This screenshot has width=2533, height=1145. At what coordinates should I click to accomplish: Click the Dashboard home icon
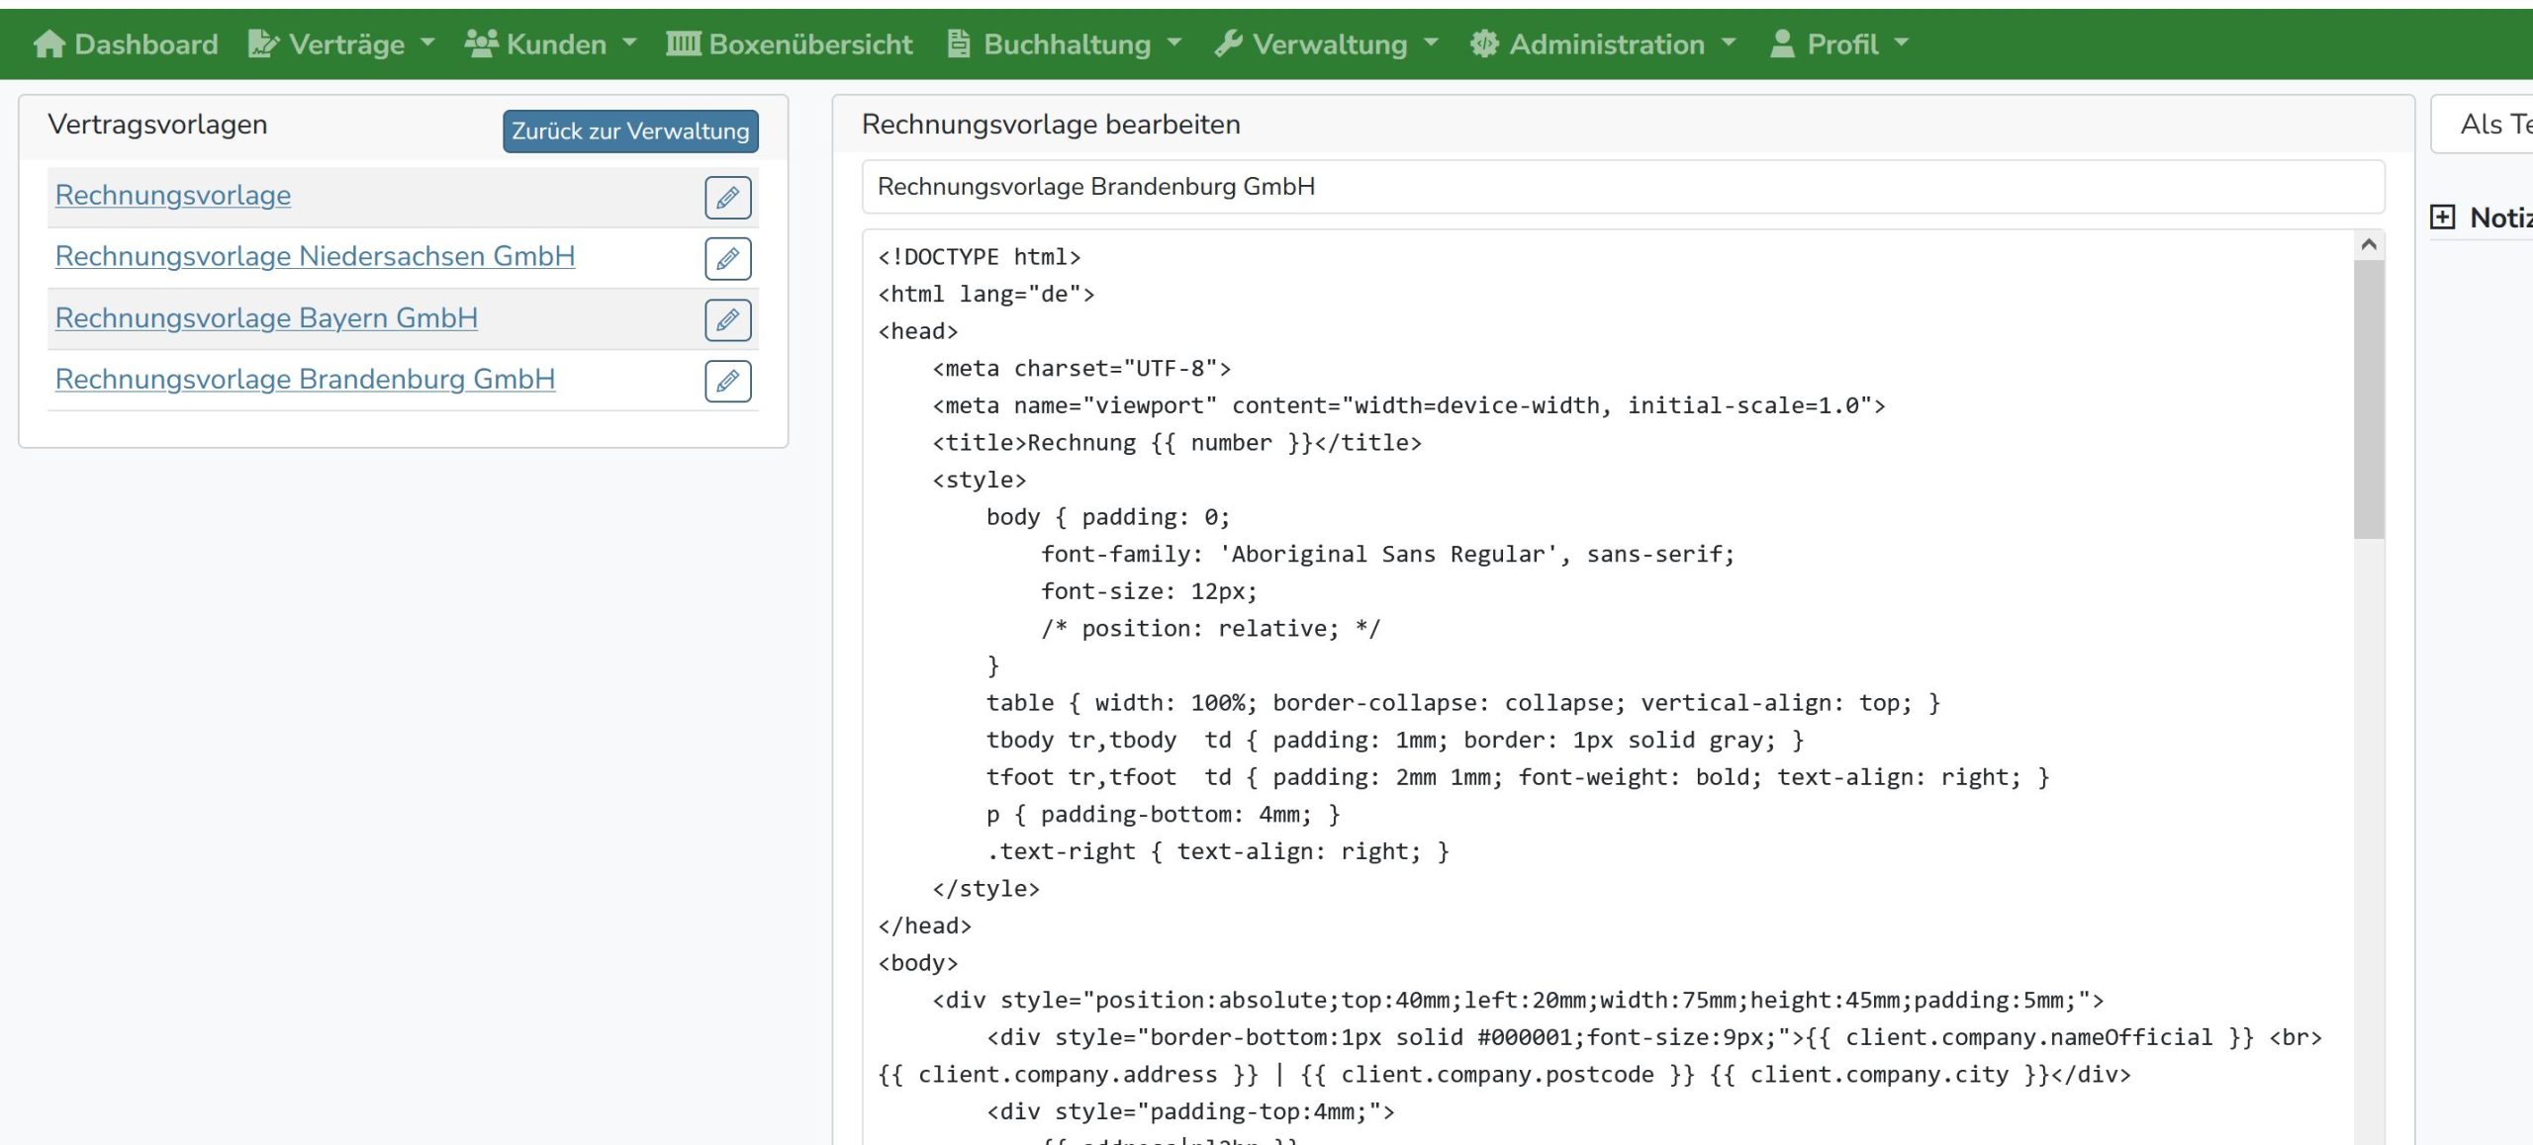pyautogui.click(x=48, y=44)
